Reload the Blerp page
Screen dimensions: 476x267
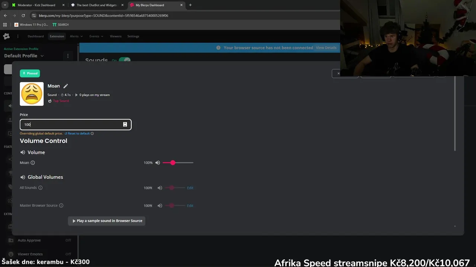point(23,16)
